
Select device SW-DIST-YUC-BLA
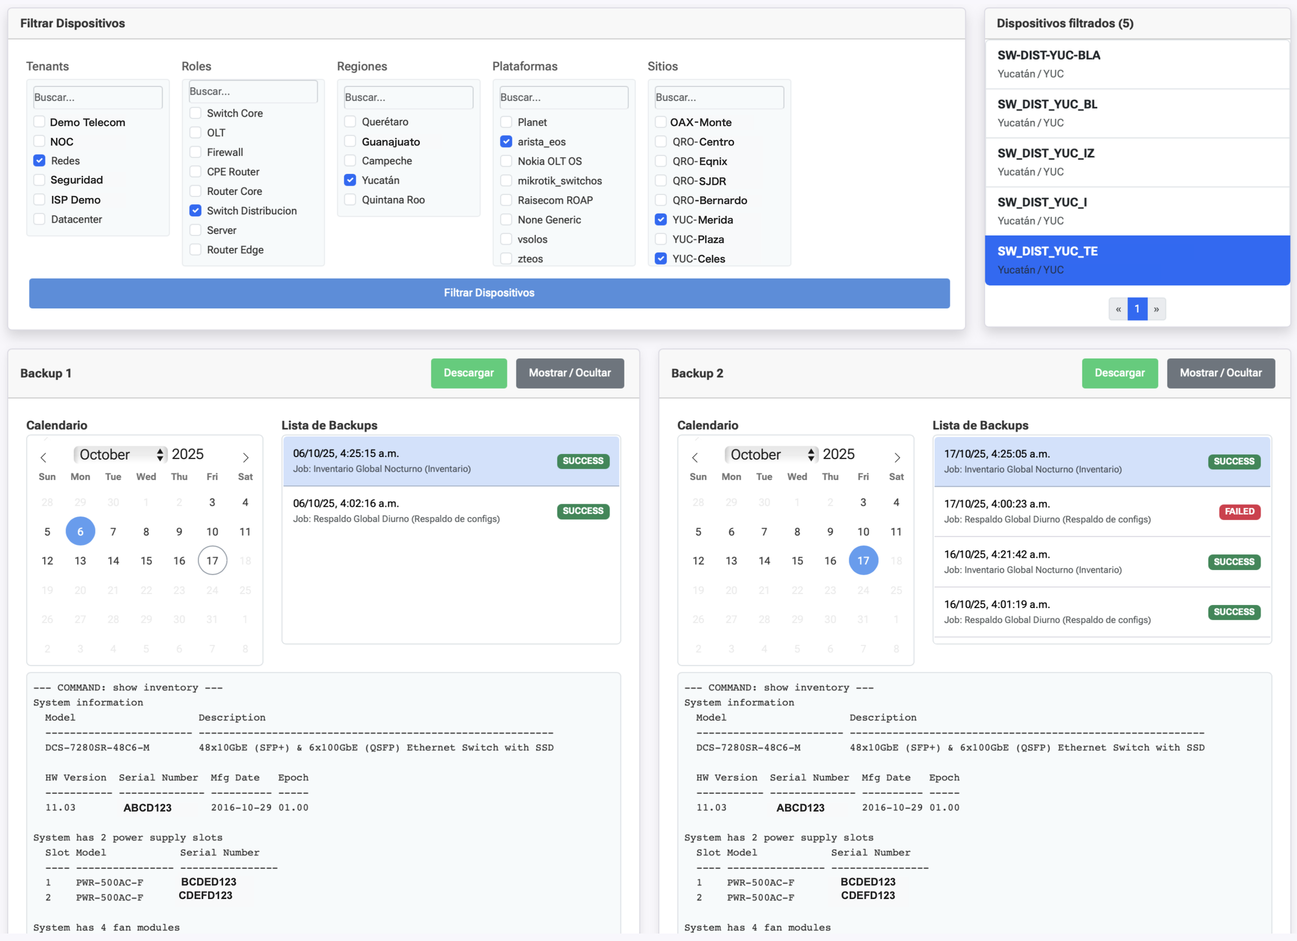coord(1137,64)
